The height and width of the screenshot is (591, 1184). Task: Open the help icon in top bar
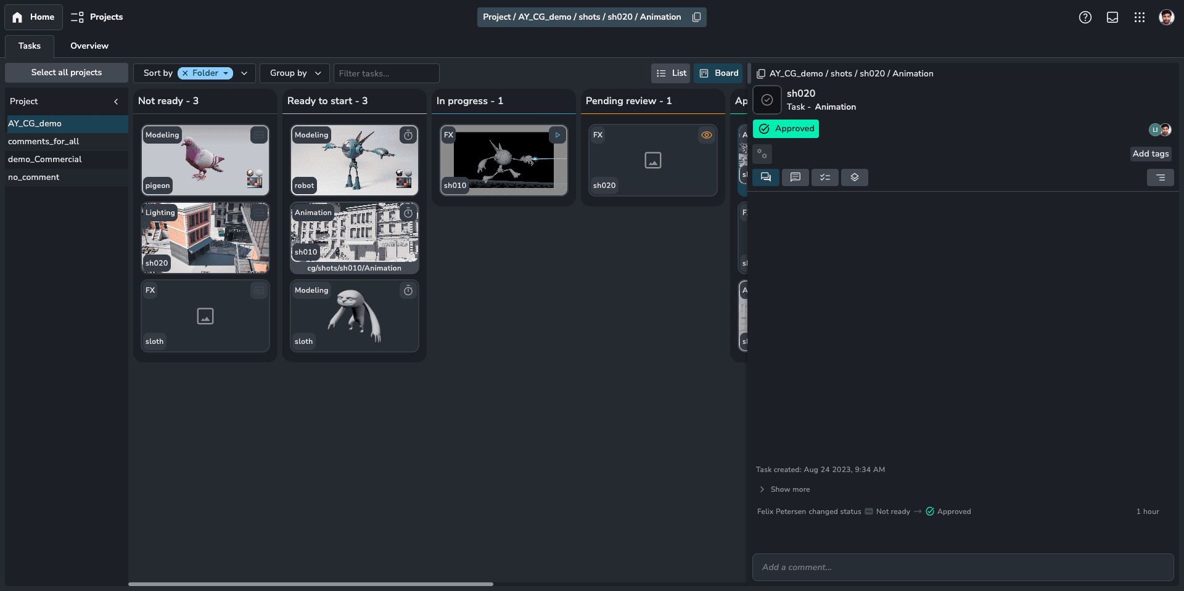click(1085, 17)
